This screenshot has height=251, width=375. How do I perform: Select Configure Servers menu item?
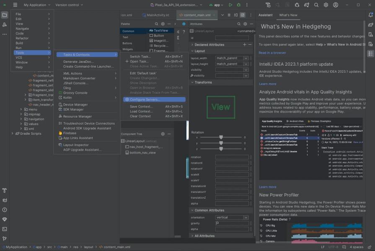154,100
